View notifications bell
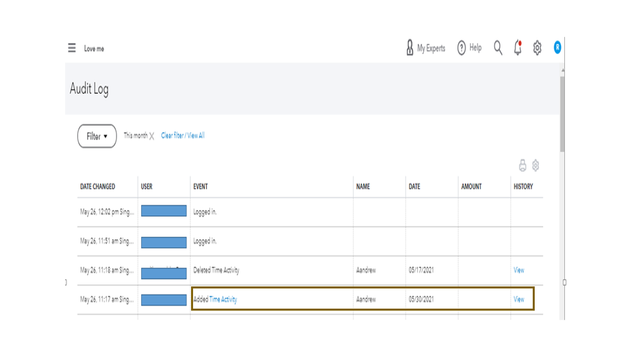The height and width of the screenshot is (355, 632). coord(517,48)
